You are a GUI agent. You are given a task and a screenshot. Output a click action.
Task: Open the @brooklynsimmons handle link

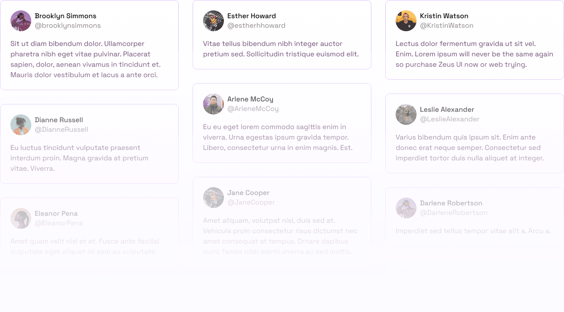(68, 26)
